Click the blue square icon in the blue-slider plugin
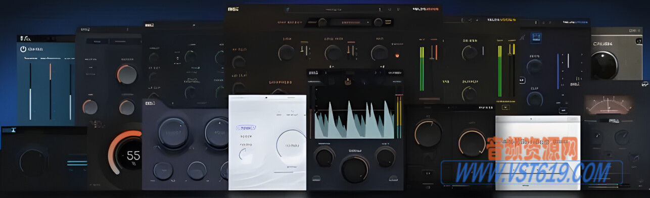Viewport: 650px width, 198px height. tap(536, 38)
